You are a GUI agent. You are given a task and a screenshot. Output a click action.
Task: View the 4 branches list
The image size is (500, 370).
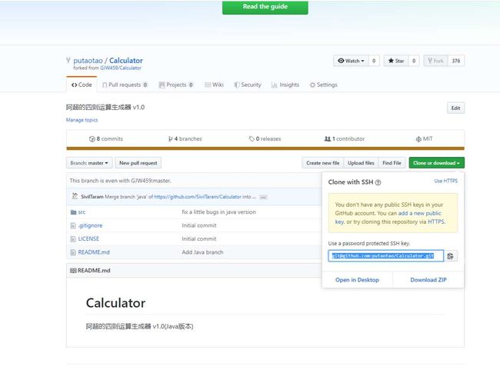[x=185, y=138]
